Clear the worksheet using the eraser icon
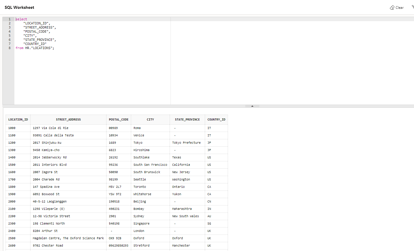 click(x=396, y=7)
